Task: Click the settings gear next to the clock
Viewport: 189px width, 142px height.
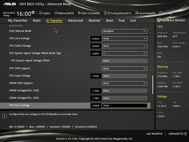Action: (33, 12)
